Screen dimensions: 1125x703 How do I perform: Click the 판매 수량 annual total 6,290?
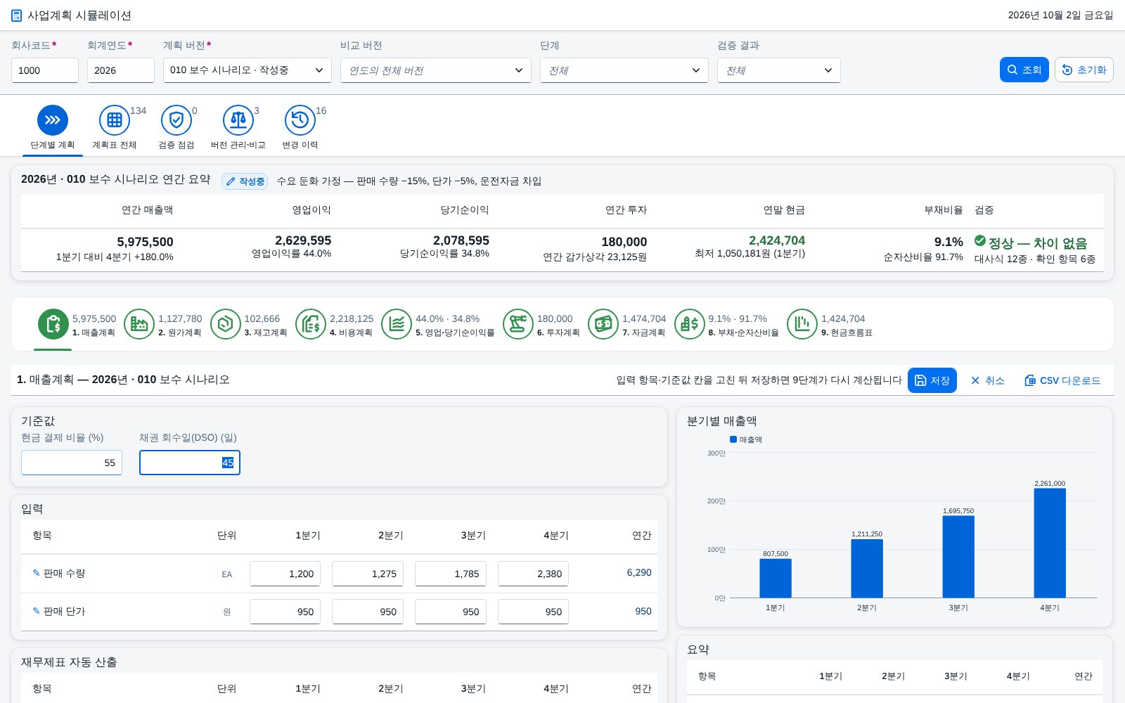tap(639, 573)
